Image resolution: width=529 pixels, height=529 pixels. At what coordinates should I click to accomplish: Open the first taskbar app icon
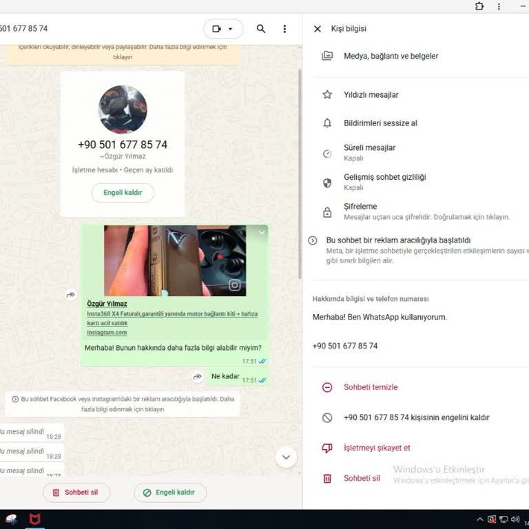[x=11, y=519]
